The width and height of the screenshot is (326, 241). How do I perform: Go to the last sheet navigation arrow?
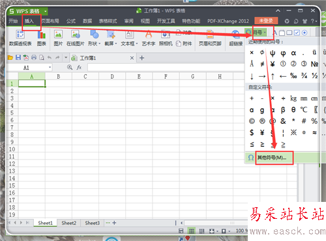(x=27, y=223)
